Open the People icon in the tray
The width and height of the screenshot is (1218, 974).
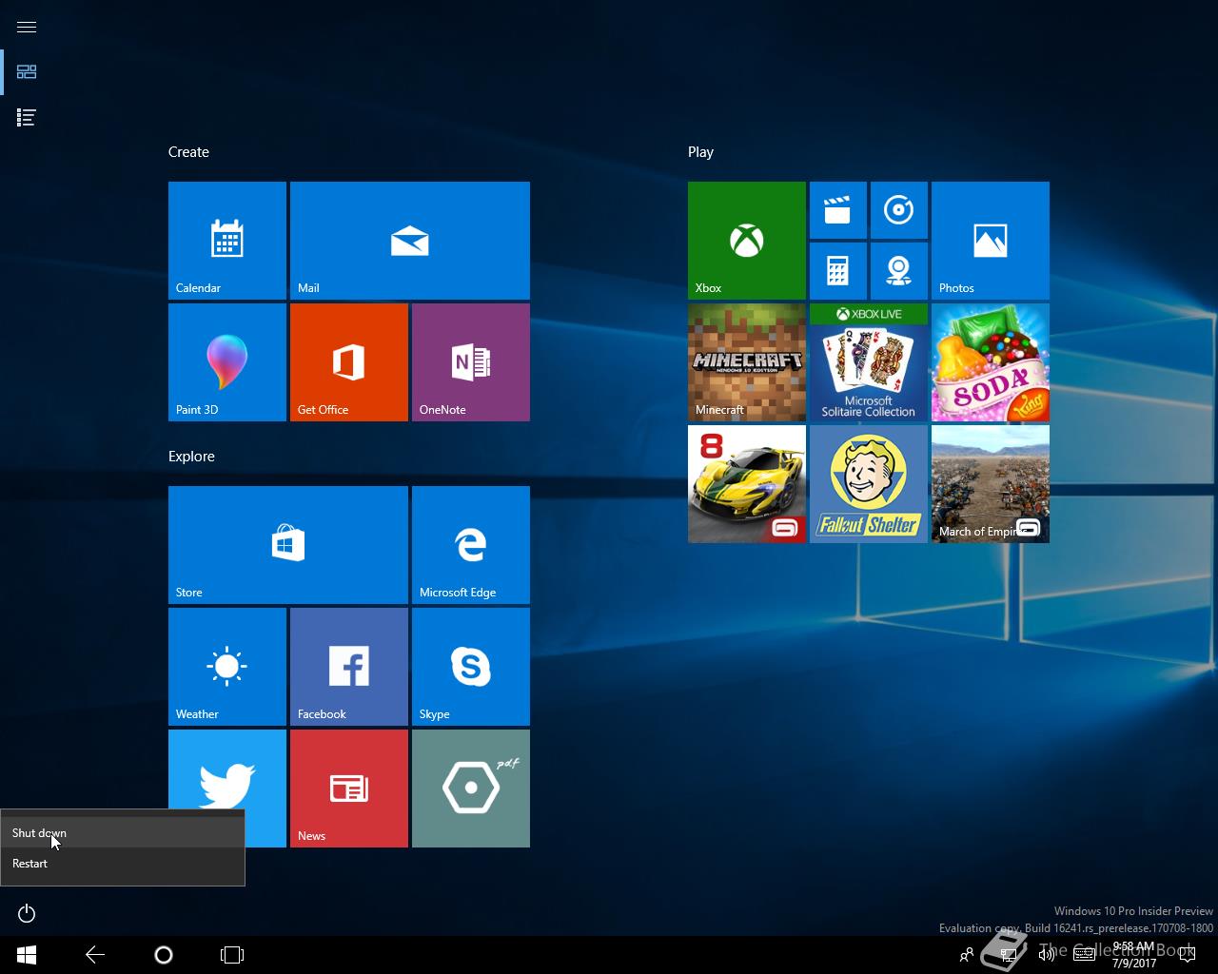click(x=967, y=955)
